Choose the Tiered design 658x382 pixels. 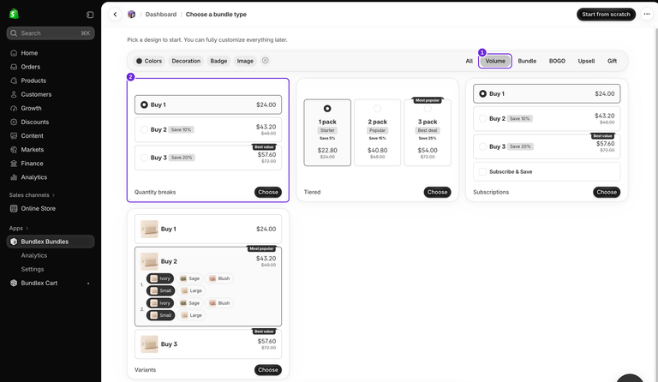click(437, 192)
